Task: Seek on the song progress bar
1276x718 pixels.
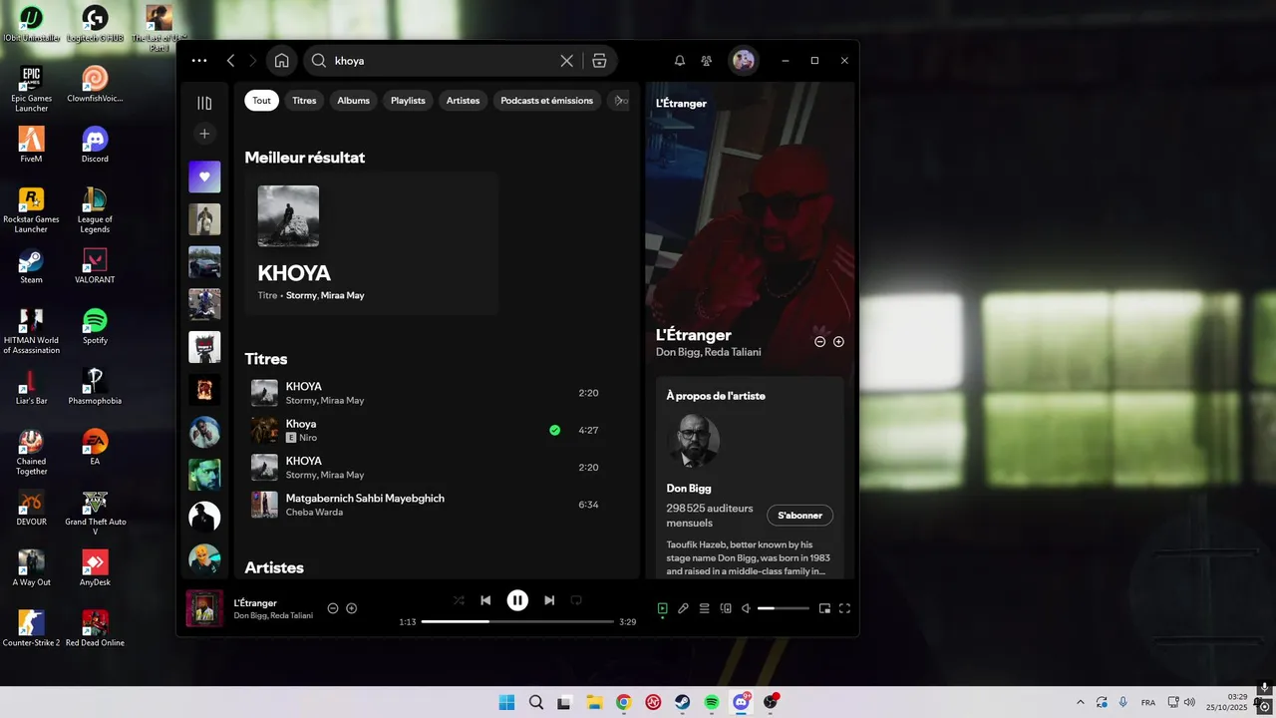Action: click(x=517, y=621)
